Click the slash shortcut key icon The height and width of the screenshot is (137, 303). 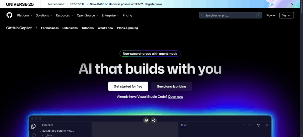pyautogui.click(x=258, y=15)
